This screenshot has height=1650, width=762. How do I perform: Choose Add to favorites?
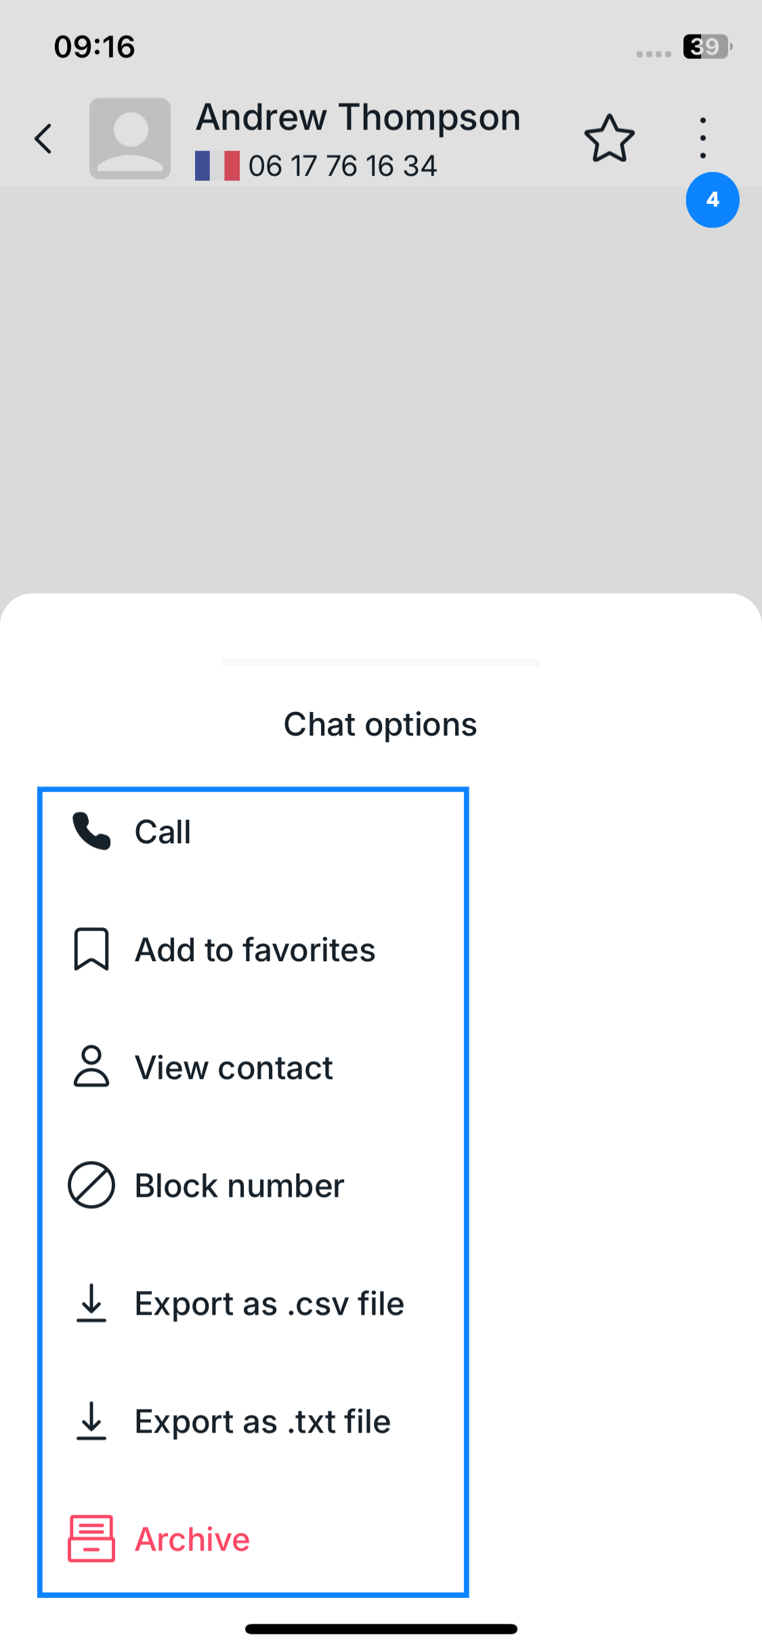(255, 950)
